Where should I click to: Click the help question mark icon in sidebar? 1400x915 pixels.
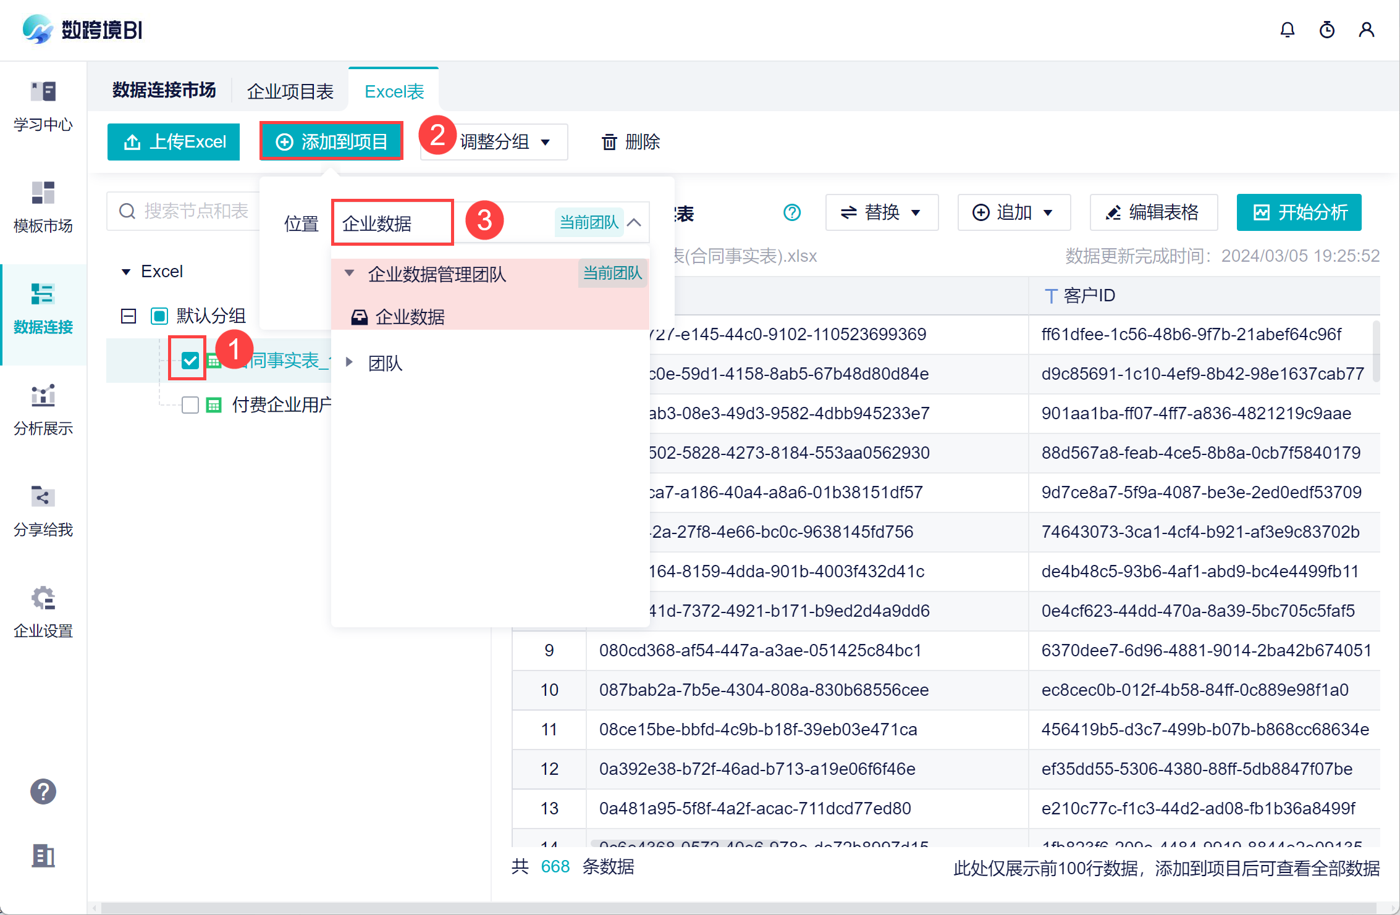click(x=43, y=791)
